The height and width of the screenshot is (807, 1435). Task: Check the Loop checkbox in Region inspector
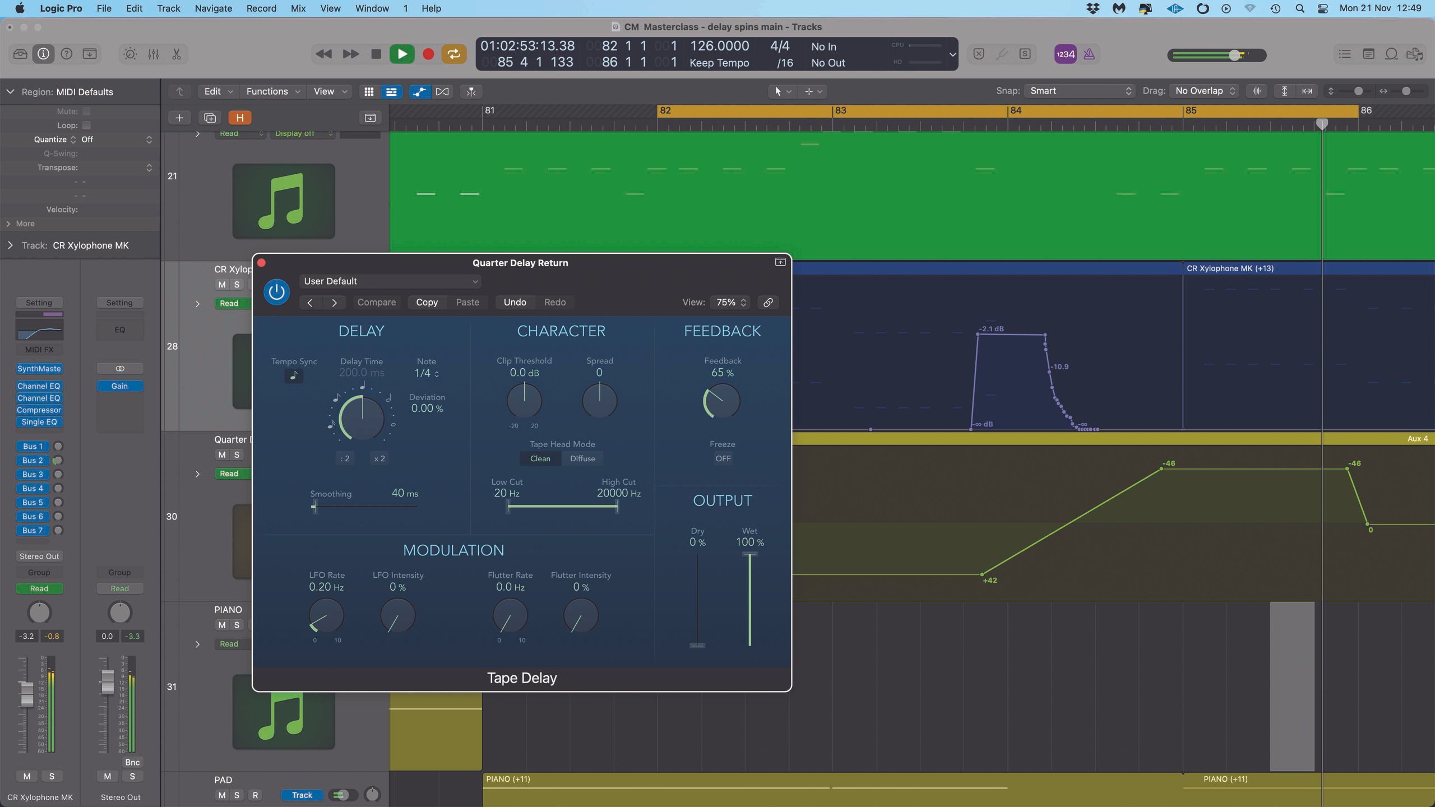pos(86,126)
